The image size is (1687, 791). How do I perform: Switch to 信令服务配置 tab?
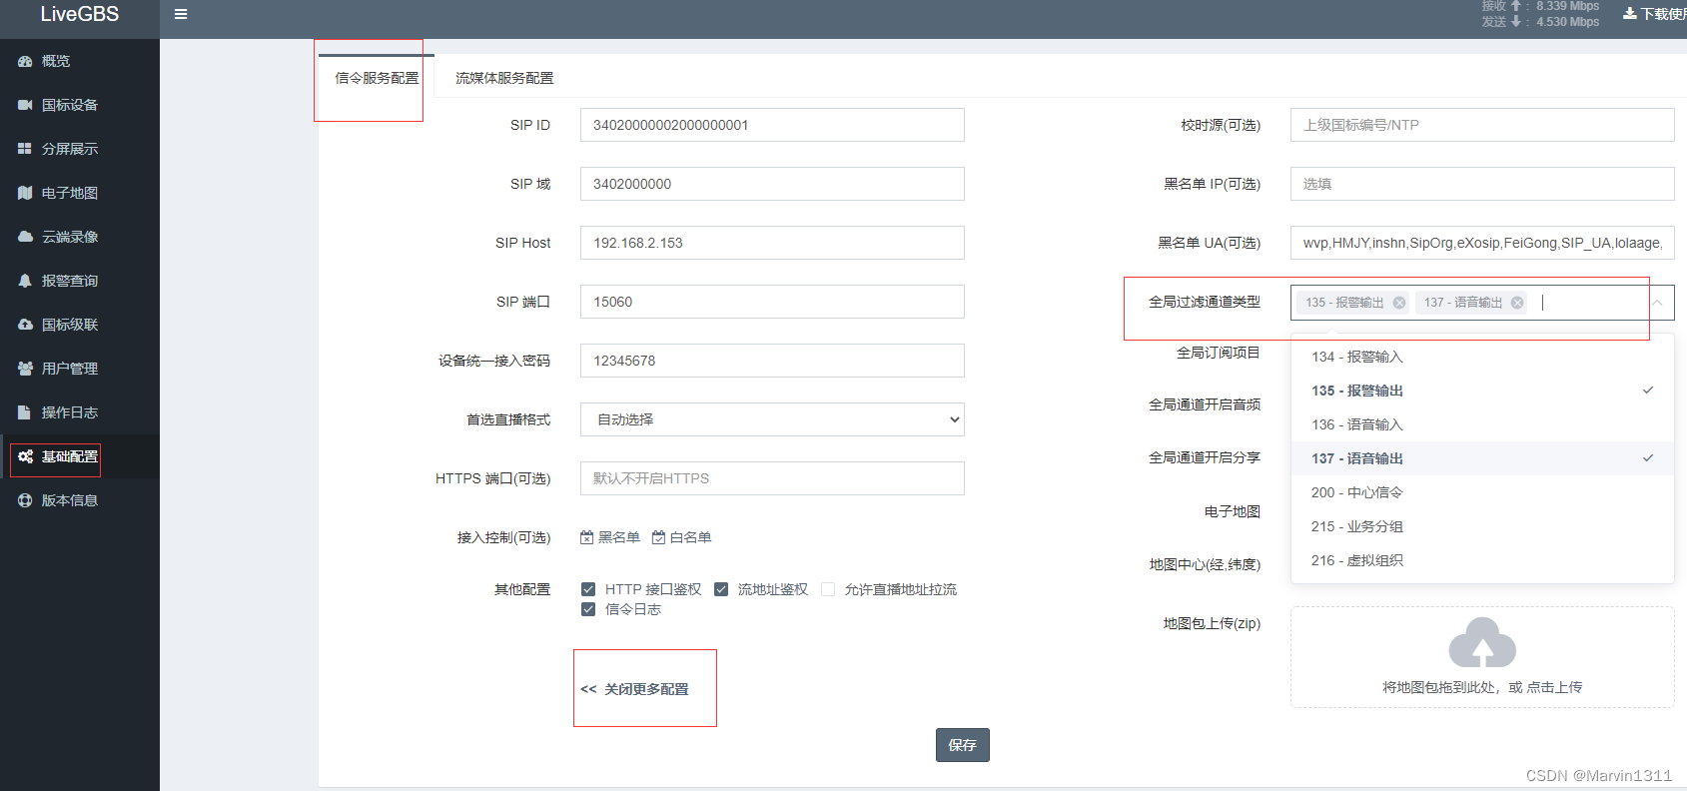(x=377, y=77)
